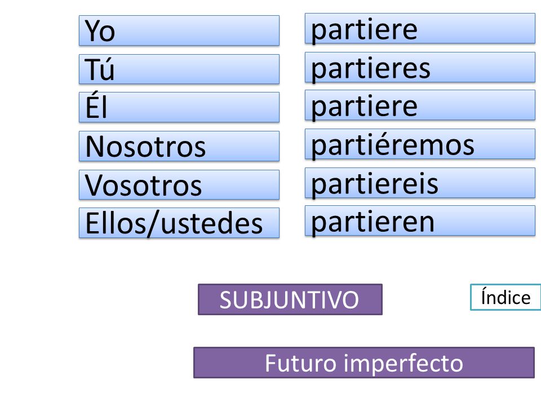This screenshot has height=406, width=541.
Task: Select the Ellos/ustedes pronoun box
Action: point(179,223)
